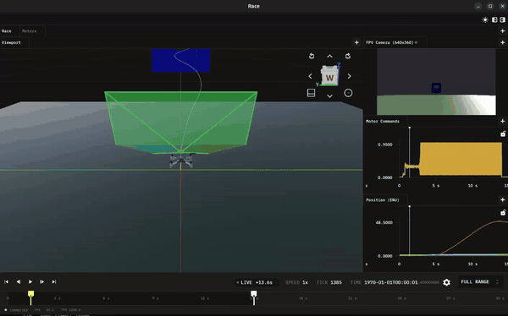Viewport: 508px width, 316px height.
Task: Start playback with the play button
Action: [30, 281]
